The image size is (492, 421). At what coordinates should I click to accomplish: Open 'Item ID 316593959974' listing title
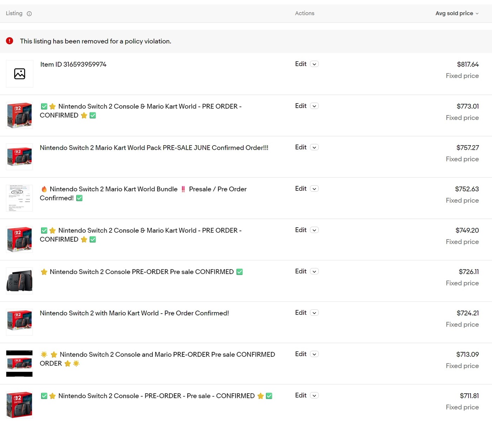click(x=73, y=65)
